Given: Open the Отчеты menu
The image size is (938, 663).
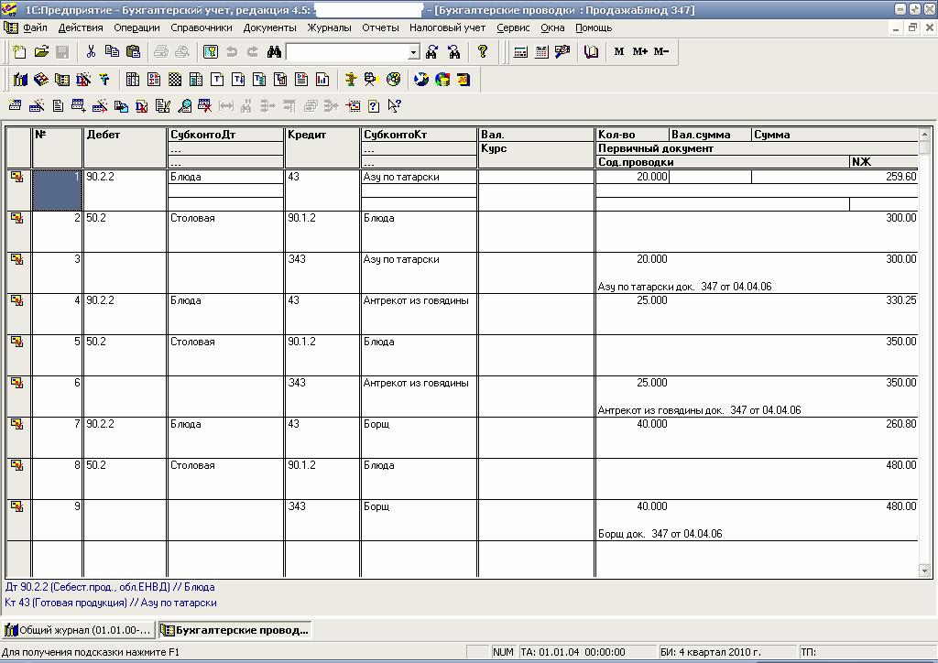Looking at the screenshot, I should tap(380, 27).
